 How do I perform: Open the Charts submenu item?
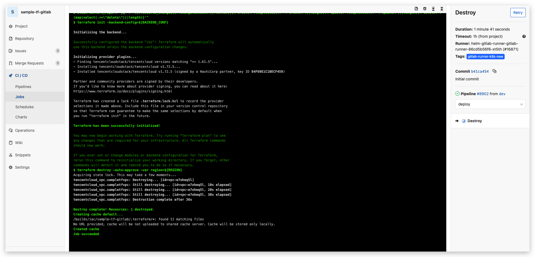[21, 117]
